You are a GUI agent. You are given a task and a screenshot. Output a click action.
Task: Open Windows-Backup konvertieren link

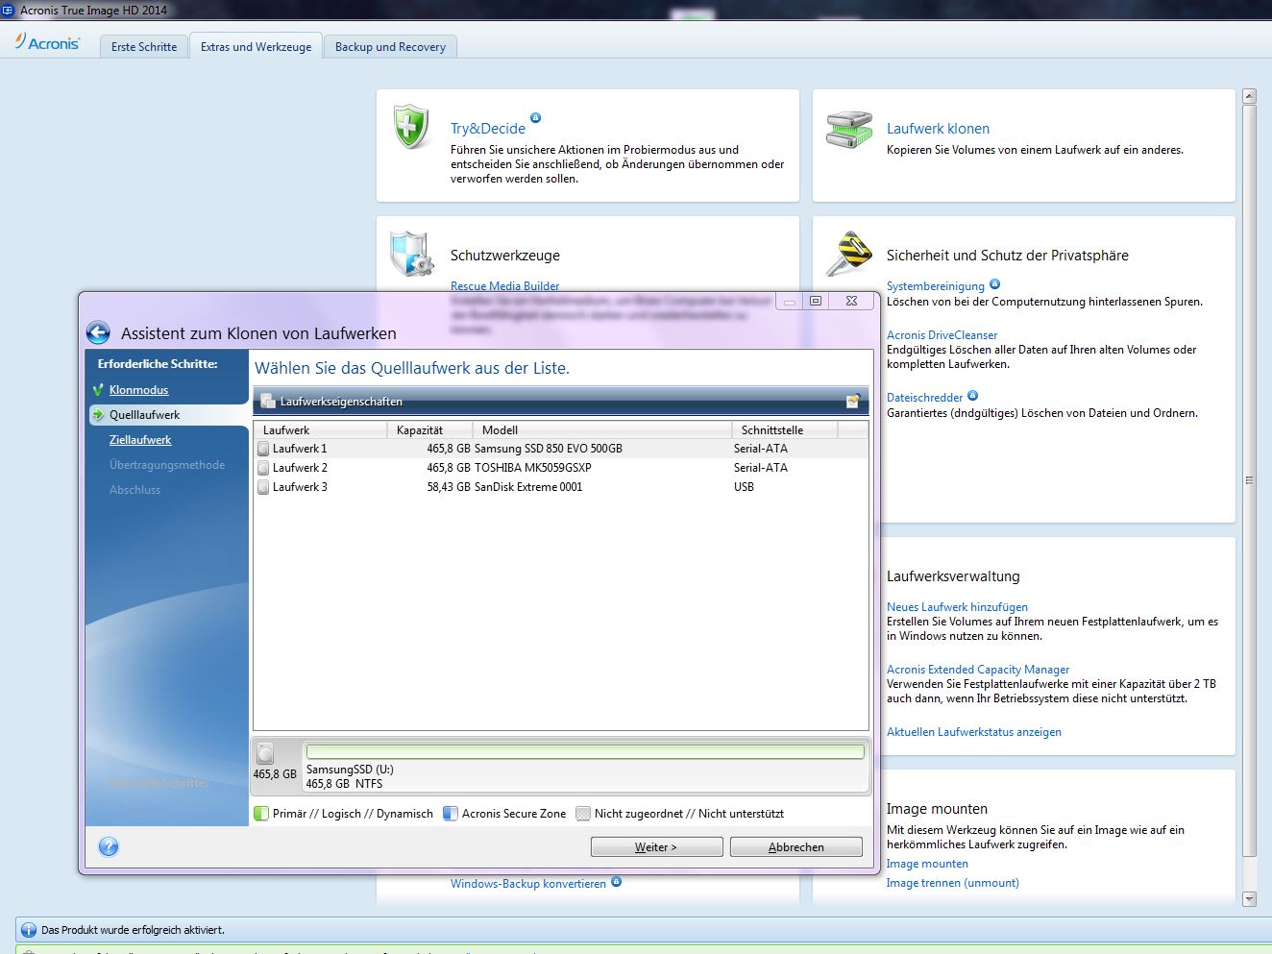[528, 884]
